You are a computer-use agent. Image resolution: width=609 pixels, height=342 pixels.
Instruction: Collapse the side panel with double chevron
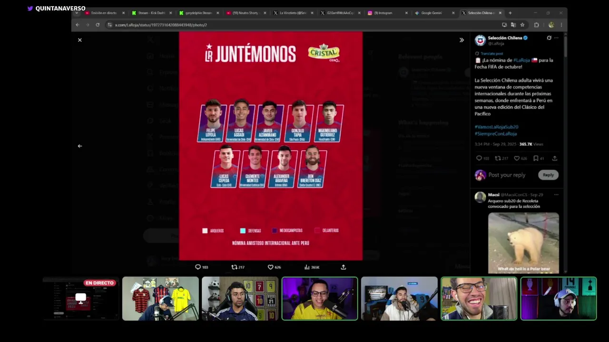(462, 40)
